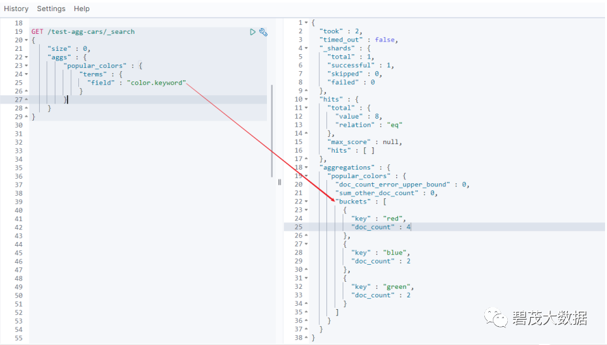607x345 pixels.
Task: Toggle fold marker at editor line 26
Action: point(26,91)
